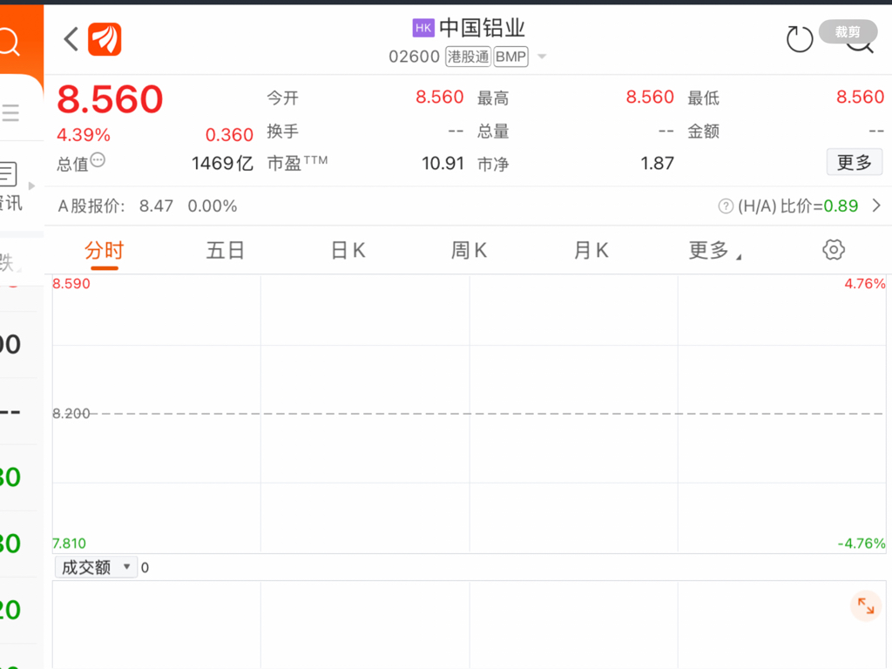Click the chart reference price 8.200
The width and height of the screenshot is (892, 669).
[71, 414]
